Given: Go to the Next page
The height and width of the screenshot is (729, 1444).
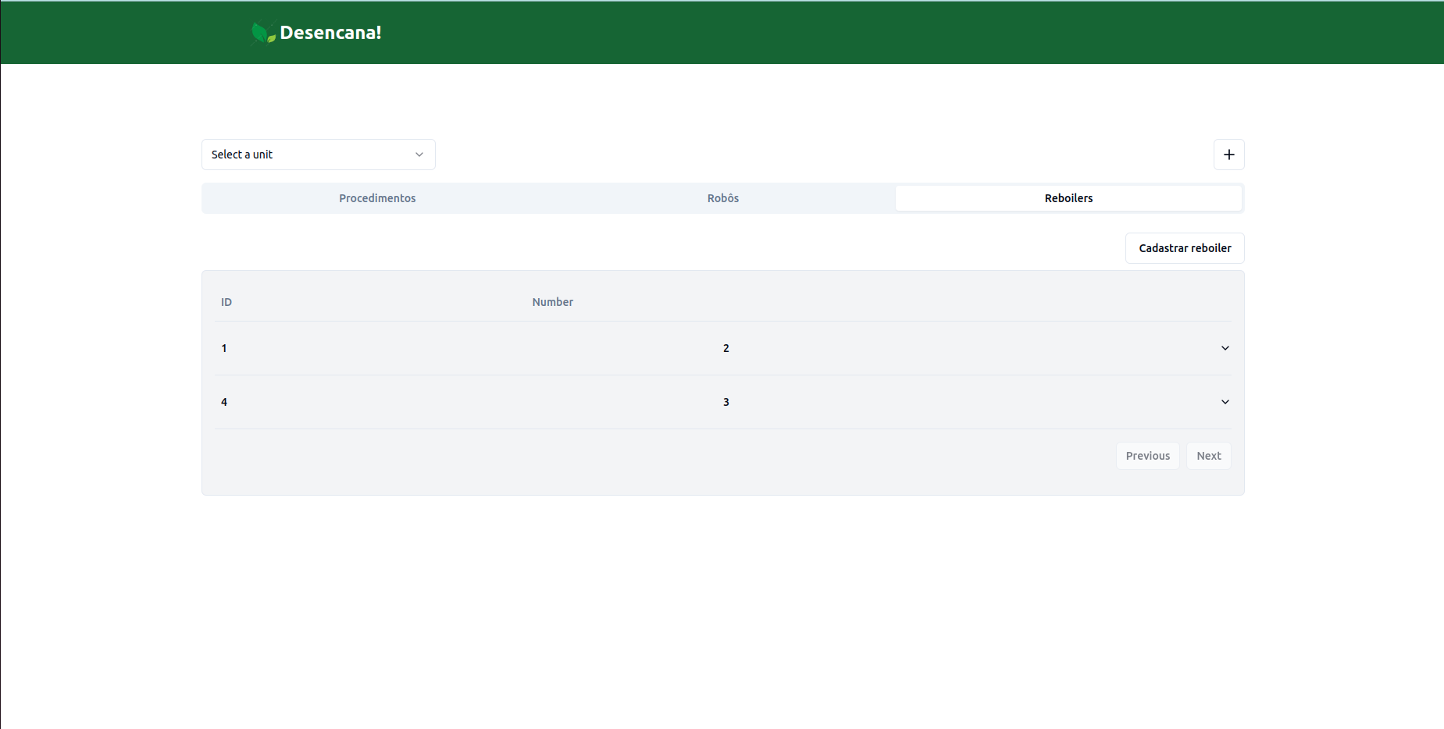Looking at the screenshot, I should tap(1208, 456).
